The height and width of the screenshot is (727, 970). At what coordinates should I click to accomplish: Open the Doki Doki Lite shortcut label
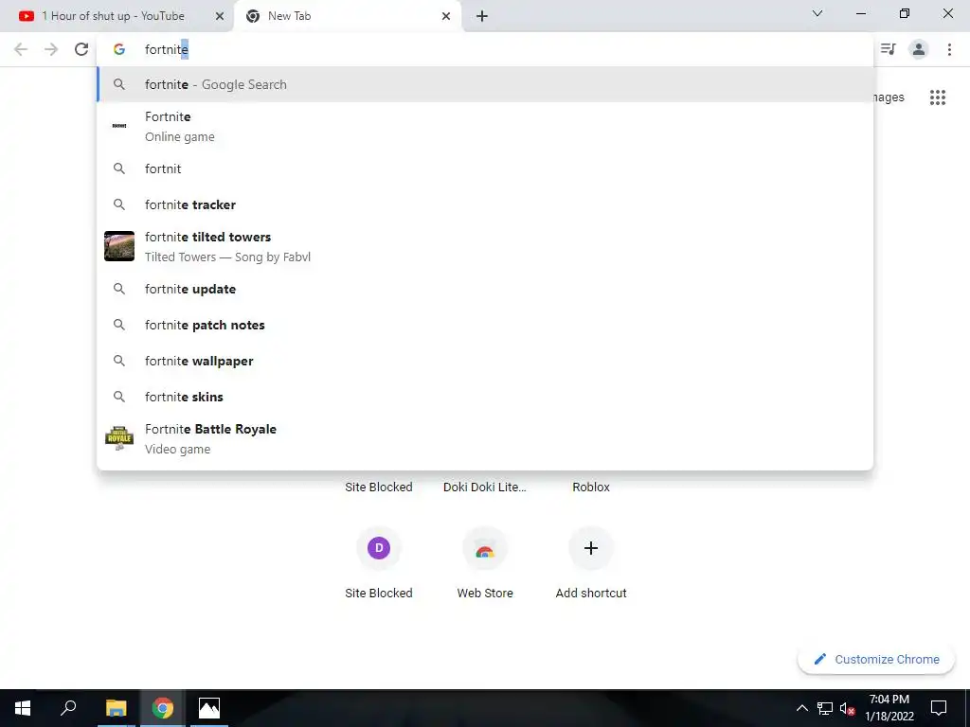(485, 488)
